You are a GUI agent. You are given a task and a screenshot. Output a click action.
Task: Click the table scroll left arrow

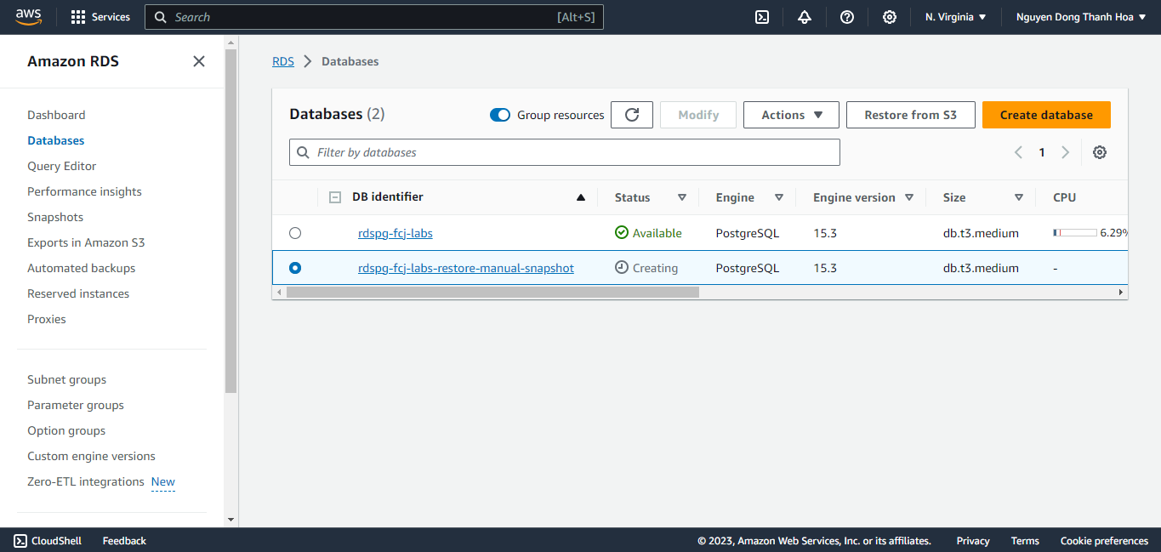[x=278, y=292]
